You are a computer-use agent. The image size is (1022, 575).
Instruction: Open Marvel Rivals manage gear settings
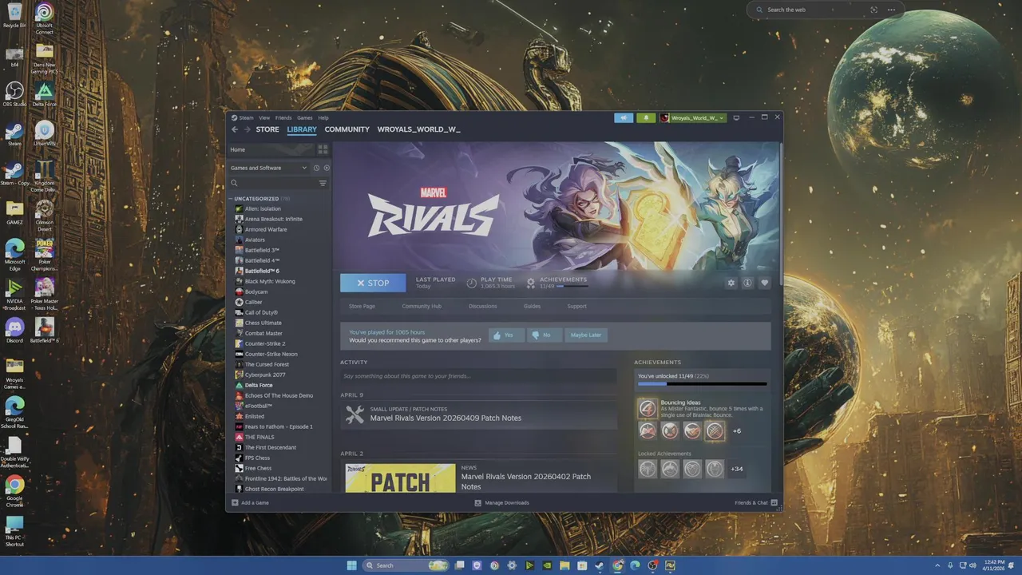(731, 283)
